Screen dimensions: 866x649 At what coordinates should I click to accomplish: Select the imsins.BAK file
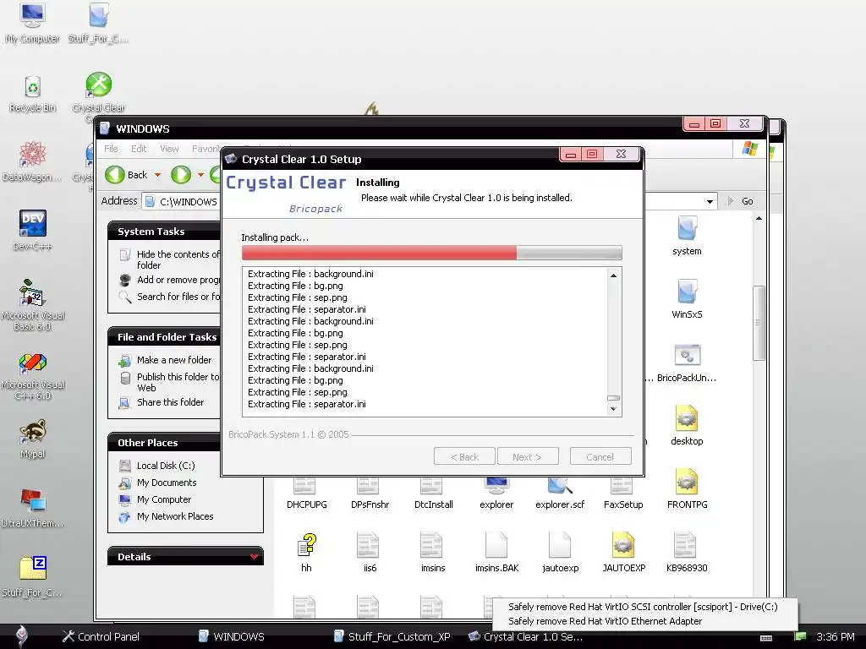click(x=496, y=553)
